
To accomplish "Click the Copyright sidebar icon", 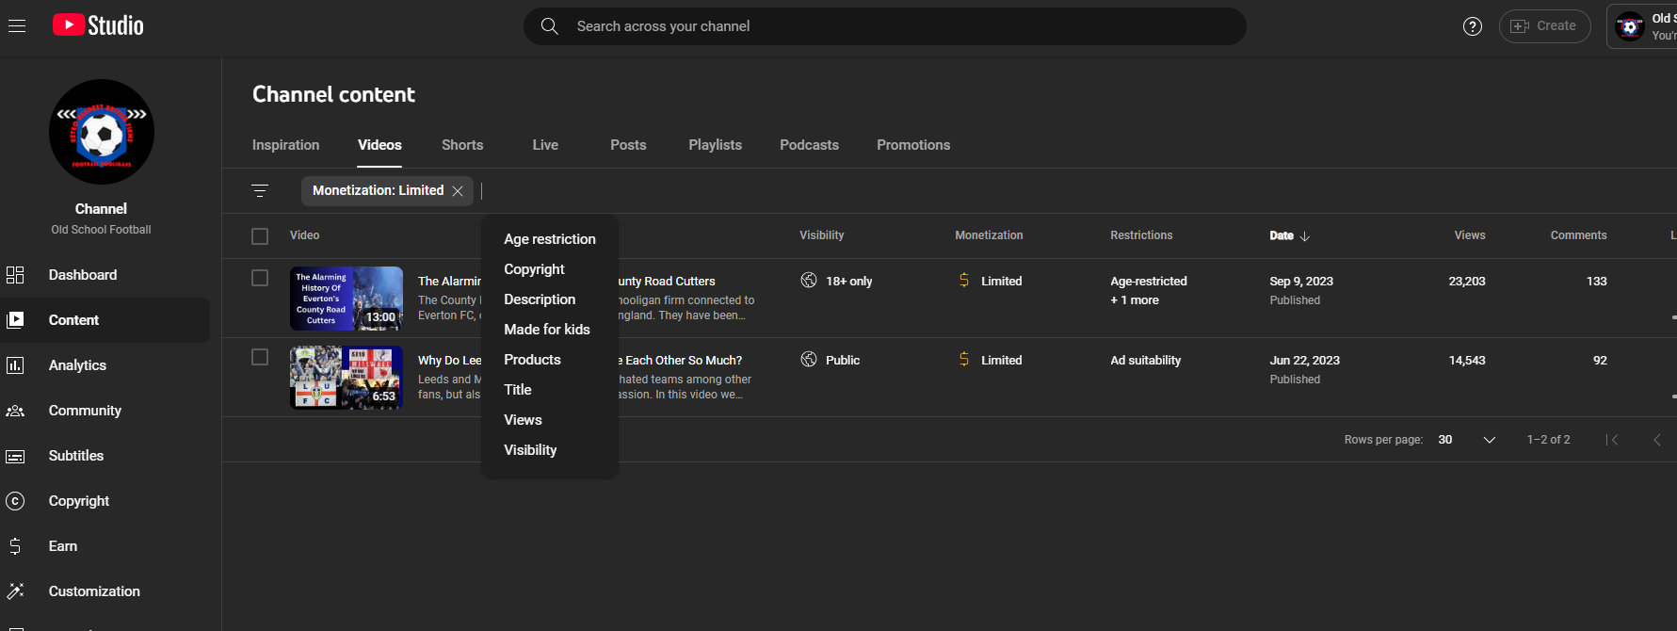I will pyautogui.click(x=15, y=501).
